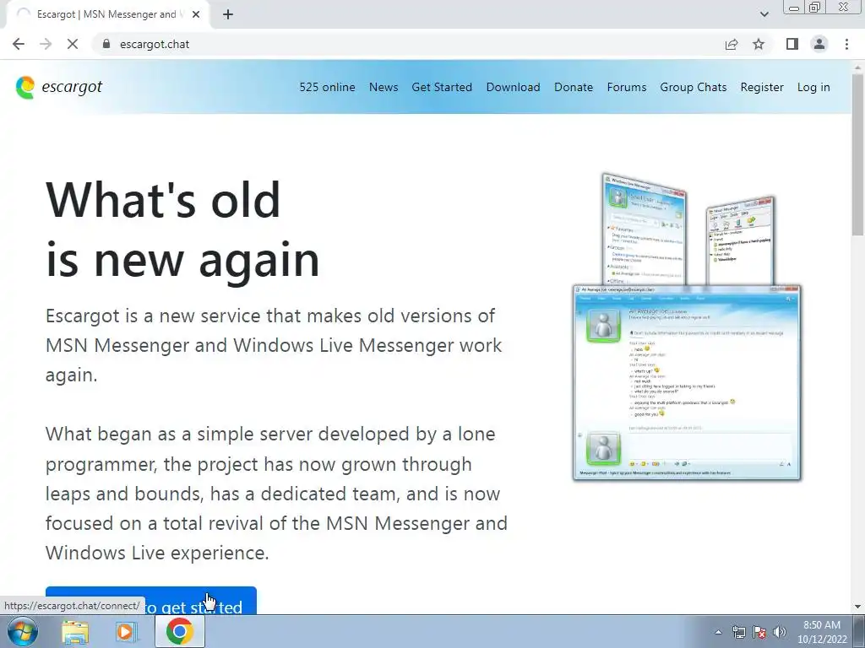
Task: Click the page vertical scrollbar thumb
Action: [858, 154]
